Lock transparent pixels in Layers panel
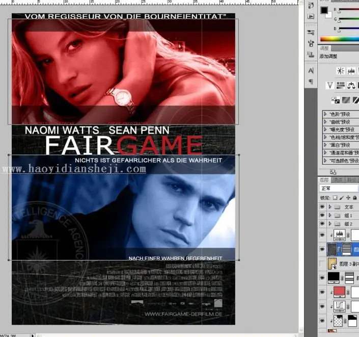The width and height of the screenshot is (359, 337). click(335, 198)
